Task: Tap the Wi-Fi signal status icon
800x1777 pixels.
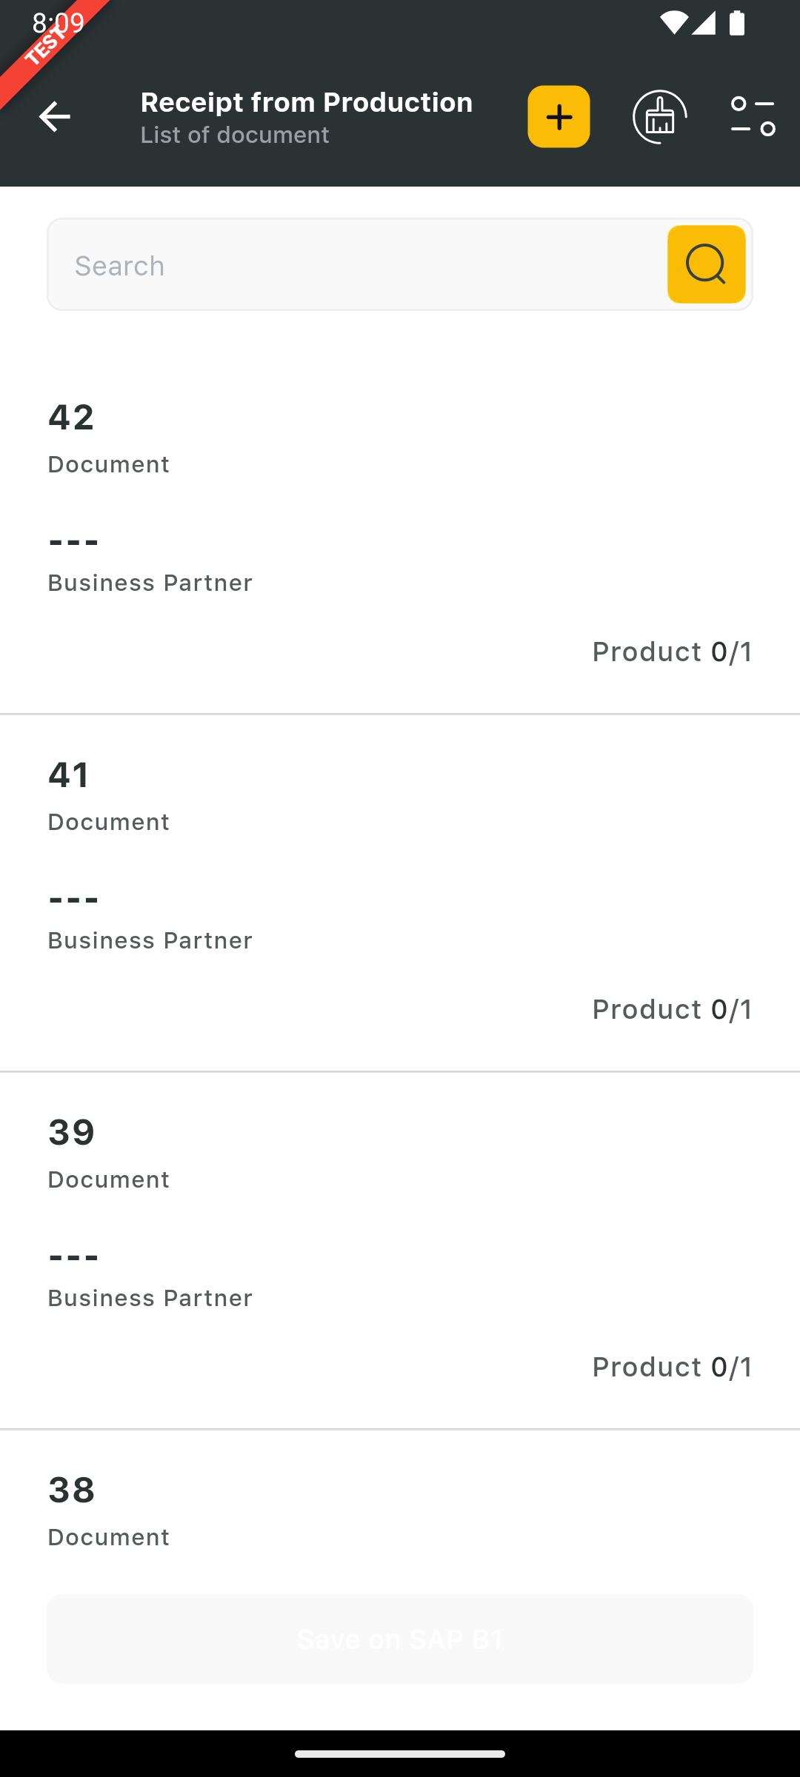Action: click(x=673, y=23)
